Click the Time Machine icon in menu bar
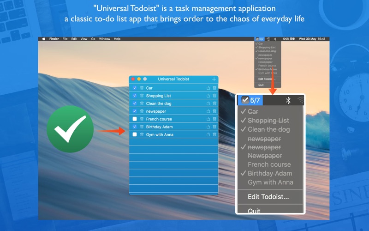369x231 pixels. (x=268, y=39)
